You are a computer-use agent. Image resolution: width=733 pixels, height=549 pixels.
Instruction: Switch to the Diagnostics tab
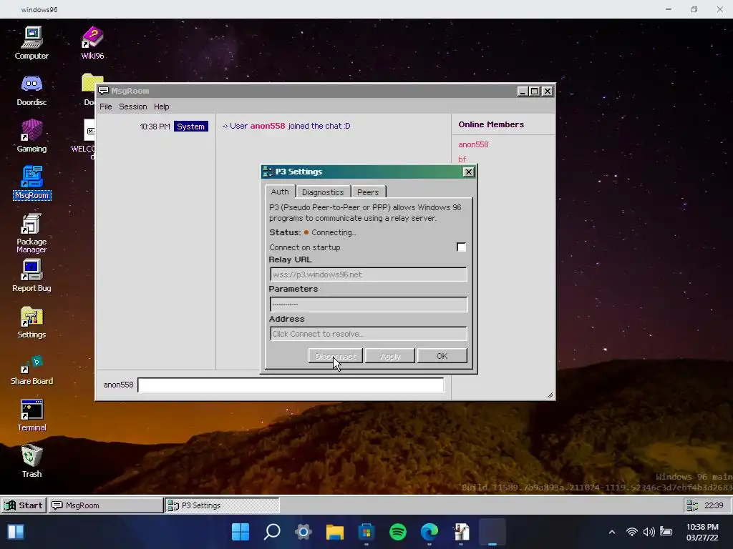[323, 192]
